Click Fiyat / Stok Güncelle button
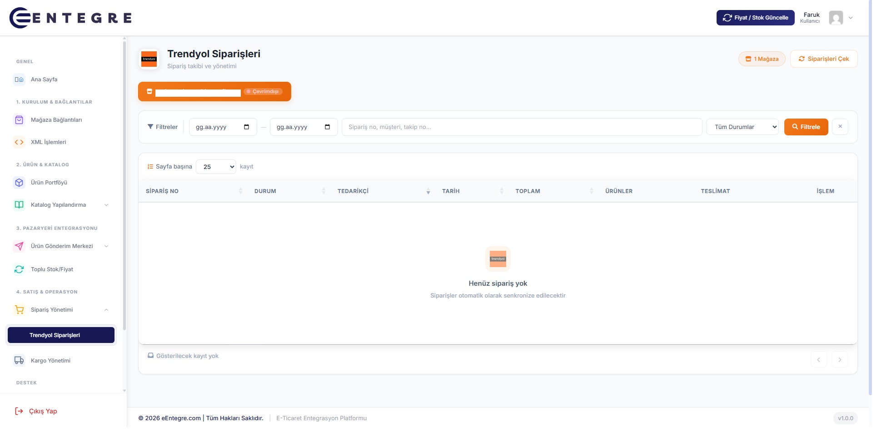886x432 pixels. click(x=755, y=18)
